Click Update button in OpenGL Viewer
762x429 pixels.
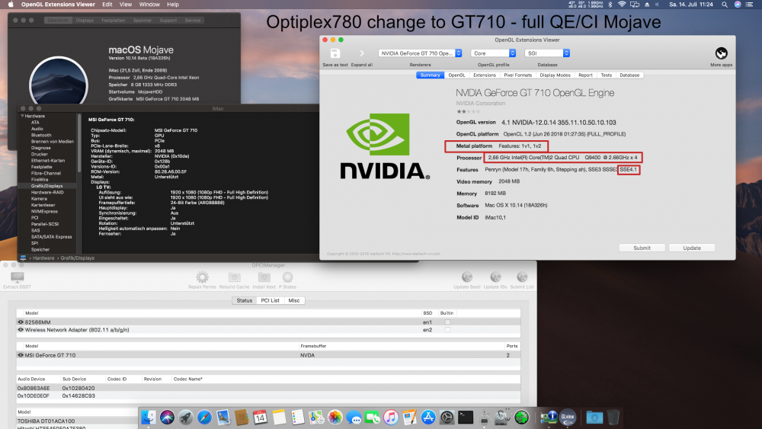point(692,248)
